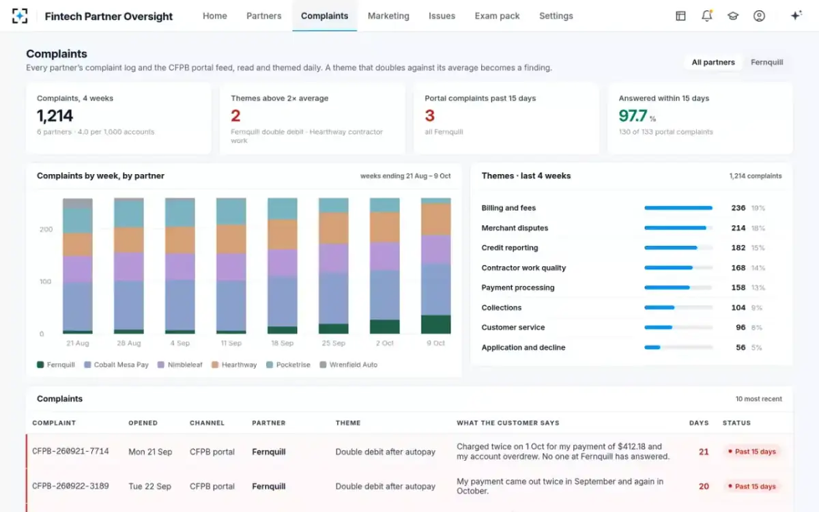Click the Complaints, 4 weeks summary card
This screenshot has width=819, height=512.
[x=119, y=118]
